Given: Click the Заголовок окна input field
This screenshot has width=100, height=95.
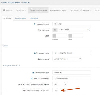Looking at the screenshot, I should pos(72,53).
